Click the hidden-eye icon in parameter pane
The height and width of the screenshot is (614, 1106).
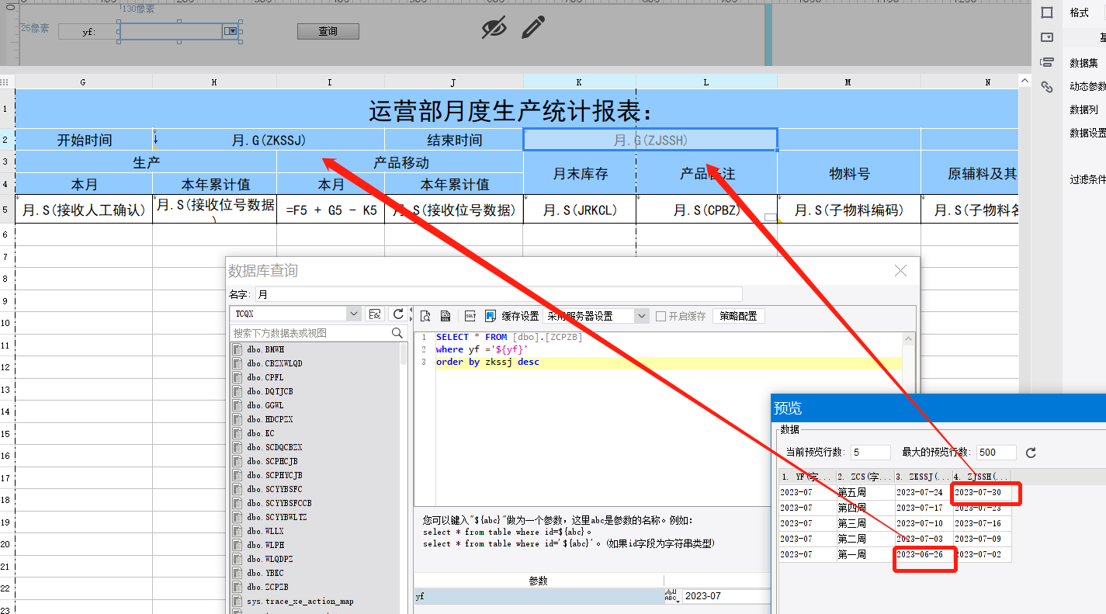click(x=494, y=28)
